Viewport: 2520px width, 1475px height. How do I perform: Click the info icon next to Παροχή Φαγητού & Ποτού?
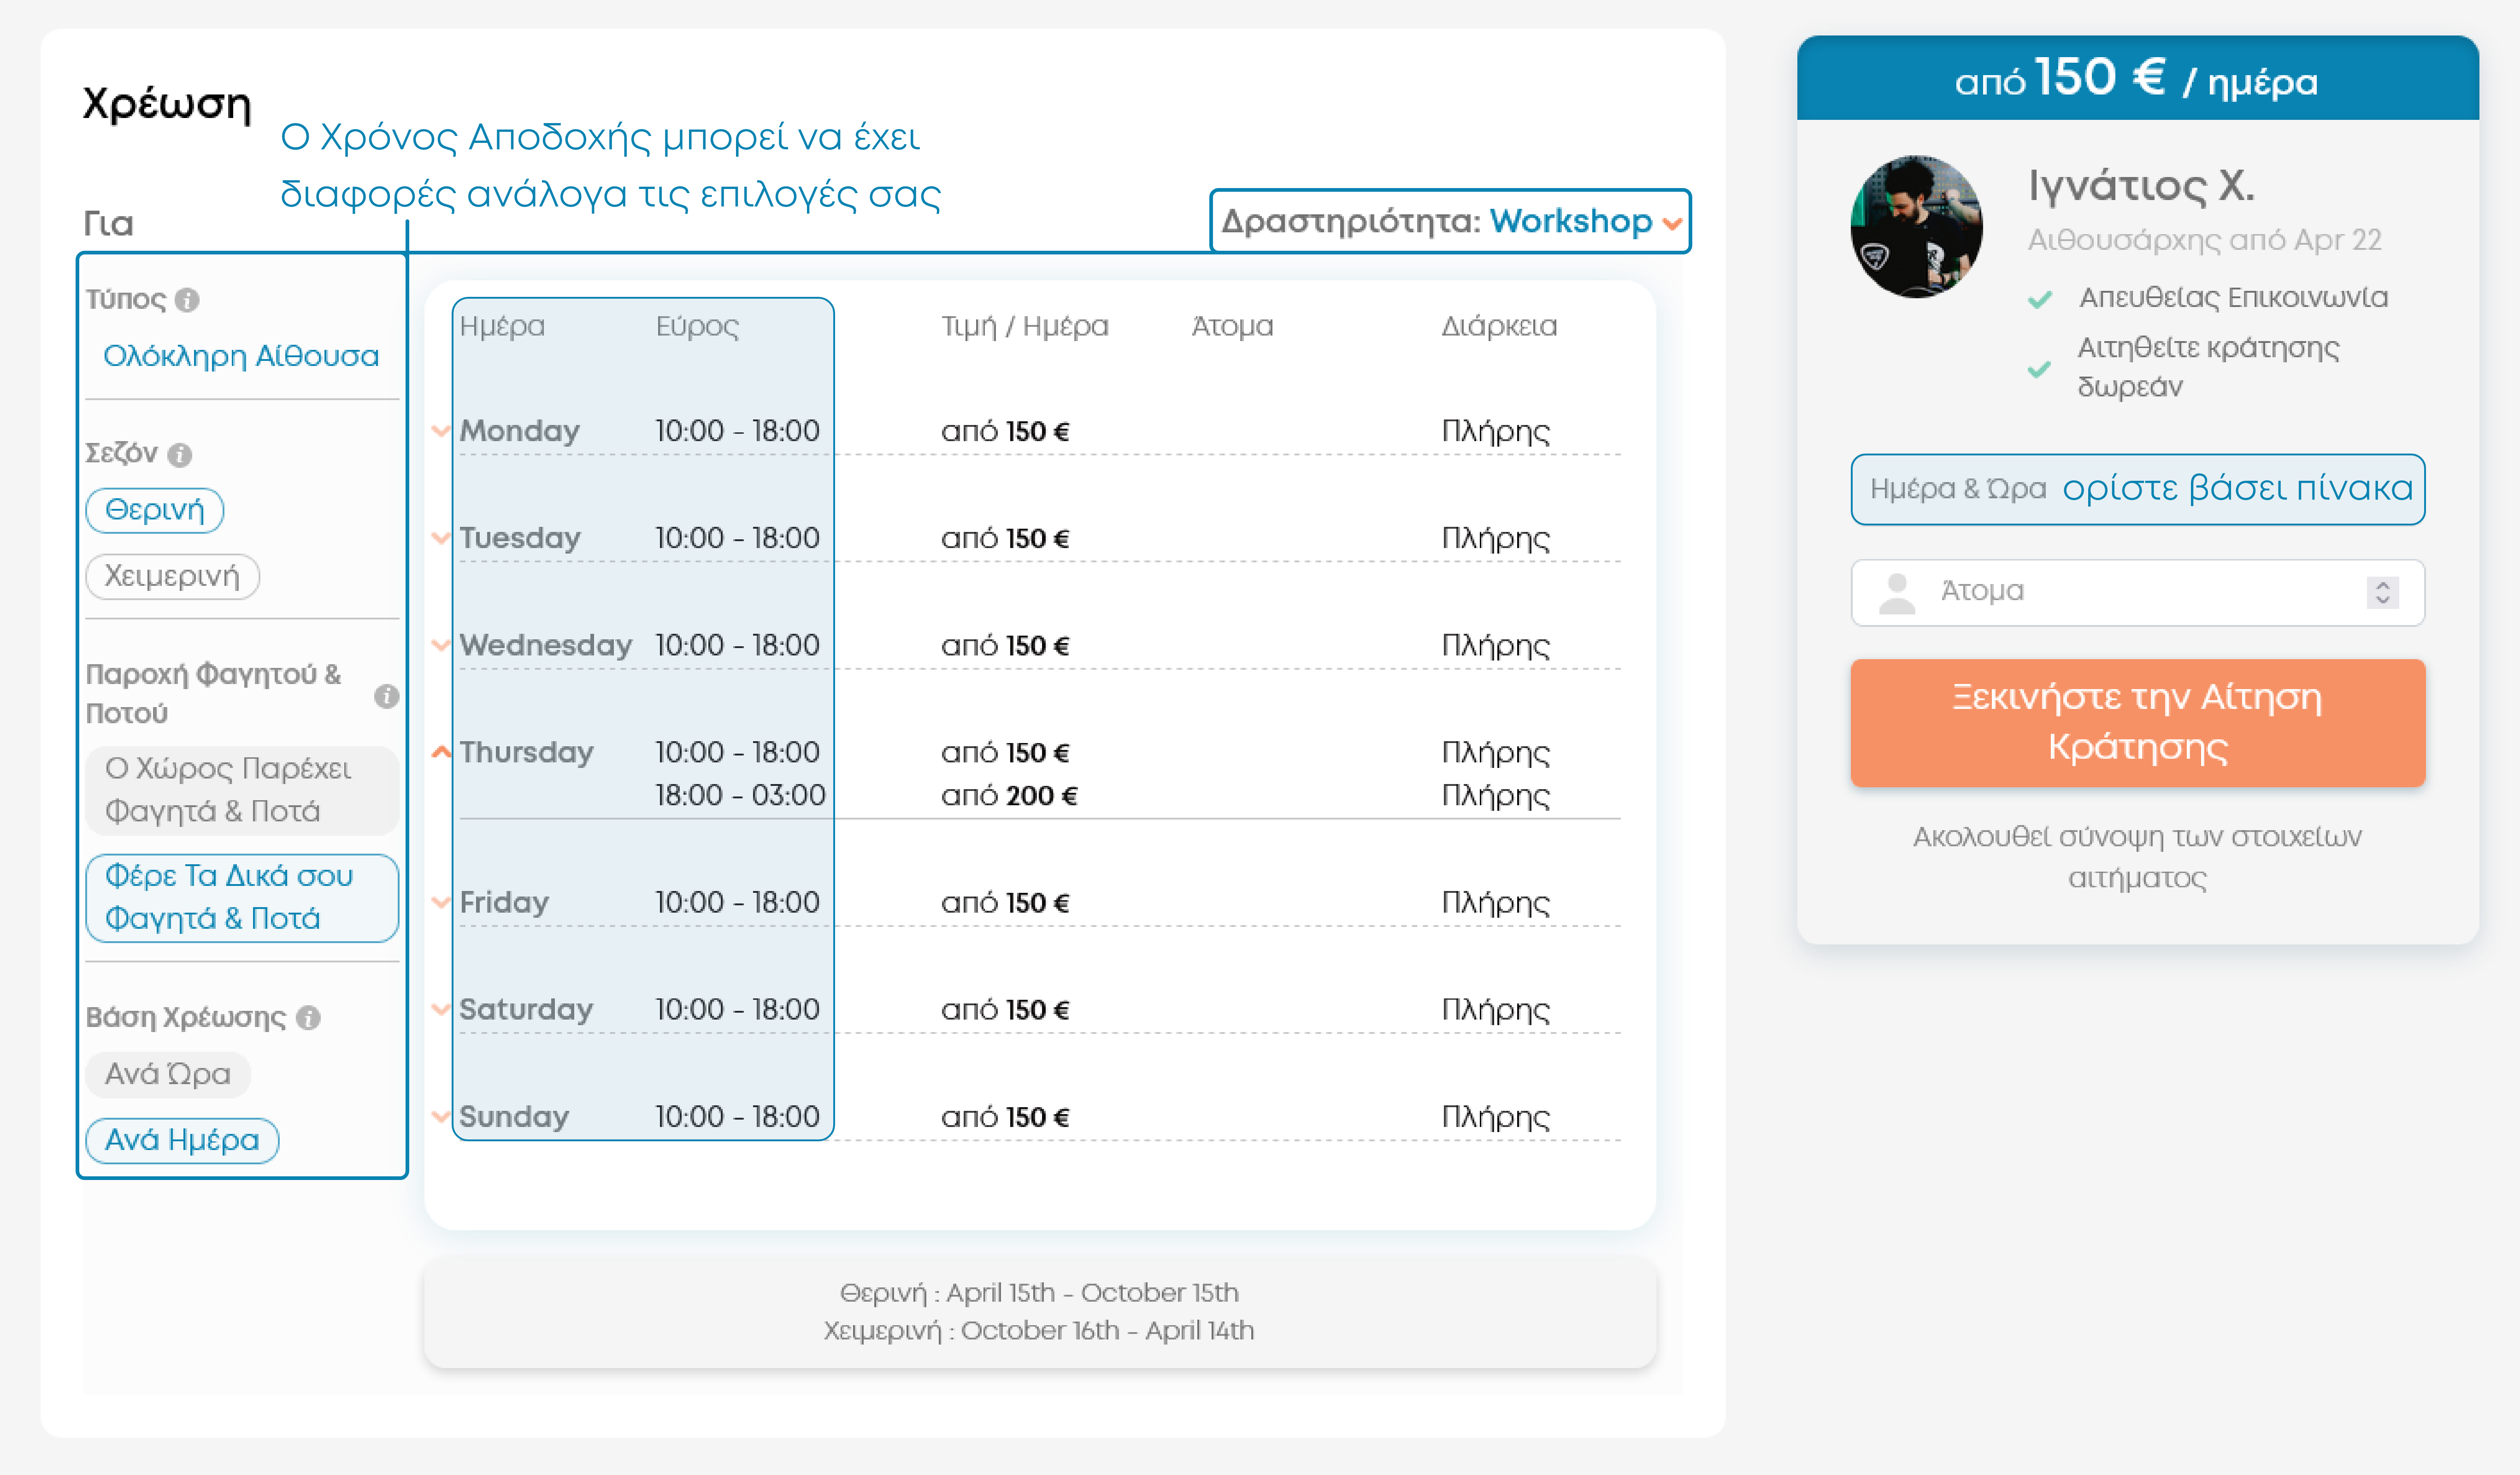pos(386,696)
